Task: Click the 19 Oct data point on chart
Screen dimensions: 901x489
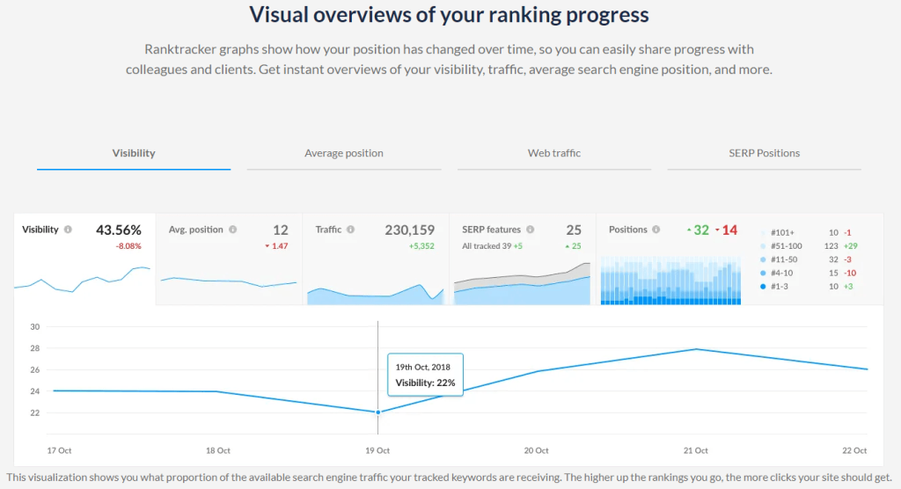Action: coord(378,412)
